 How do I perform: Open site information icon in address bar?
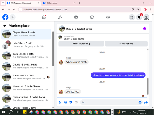coord(21,10)
